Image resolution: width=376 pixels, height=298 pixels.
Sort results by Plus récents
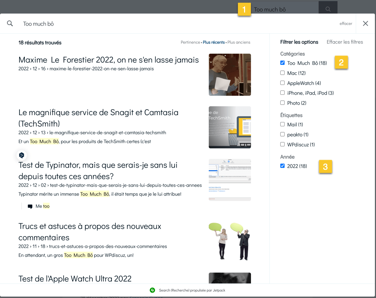click(x=214, y=42)
